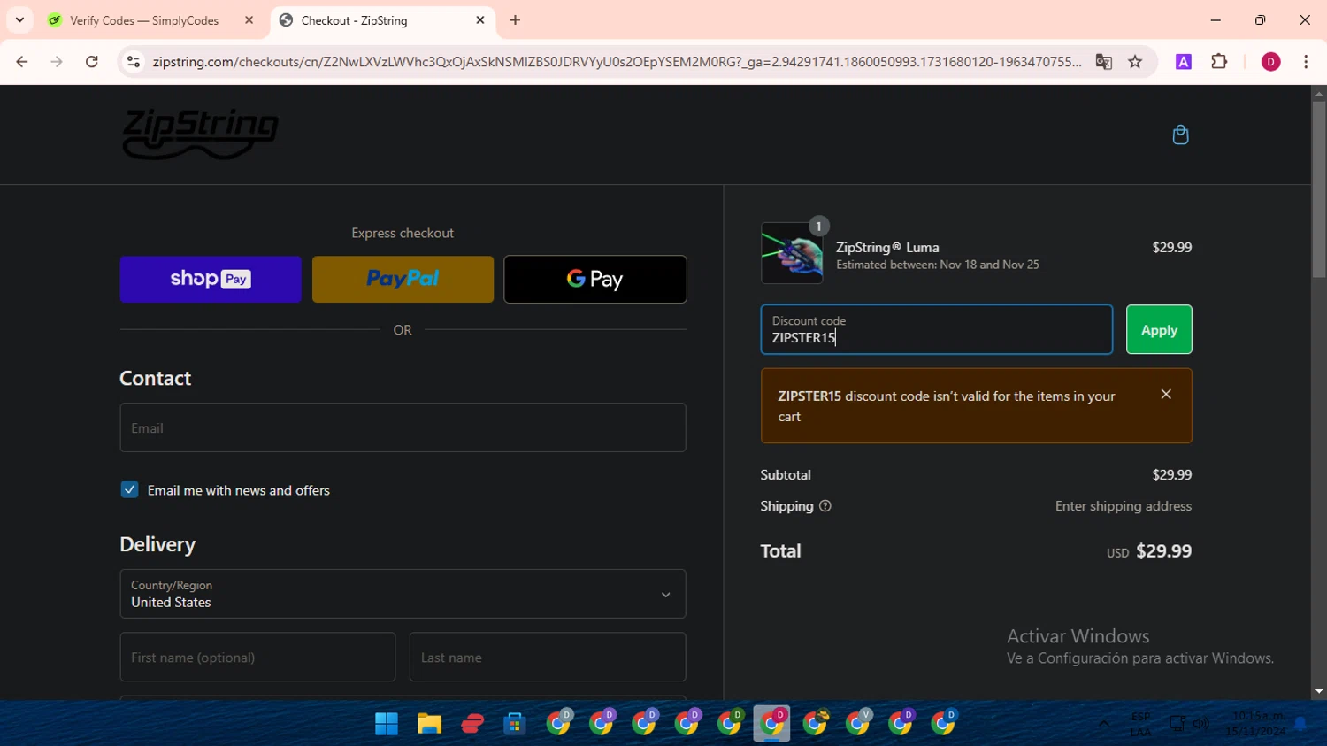Go back to the previous page
Image resolution: width=1327 pixels, height=746 pixels.
[22, 62]
